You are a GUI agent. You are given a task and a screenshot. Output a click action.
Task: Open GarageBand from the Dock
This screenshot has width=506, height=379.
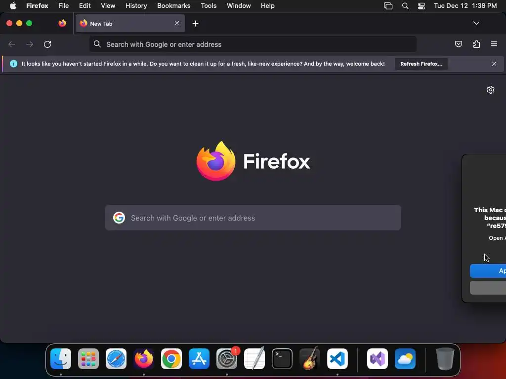pos(310,359)
